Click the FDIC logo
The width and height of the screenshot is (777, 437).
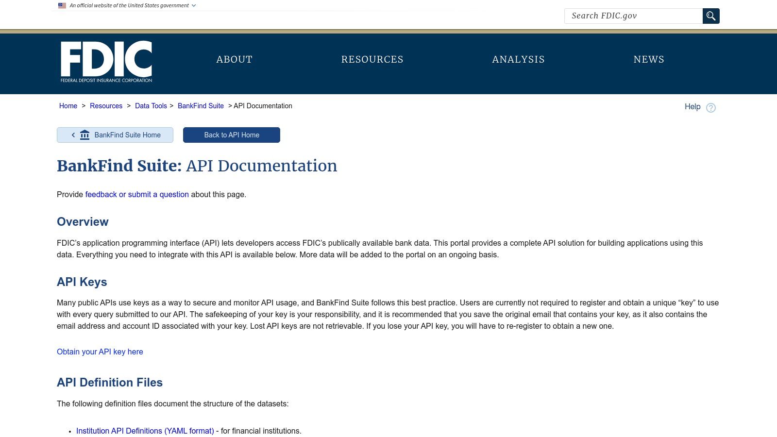[x=106, y=62]
